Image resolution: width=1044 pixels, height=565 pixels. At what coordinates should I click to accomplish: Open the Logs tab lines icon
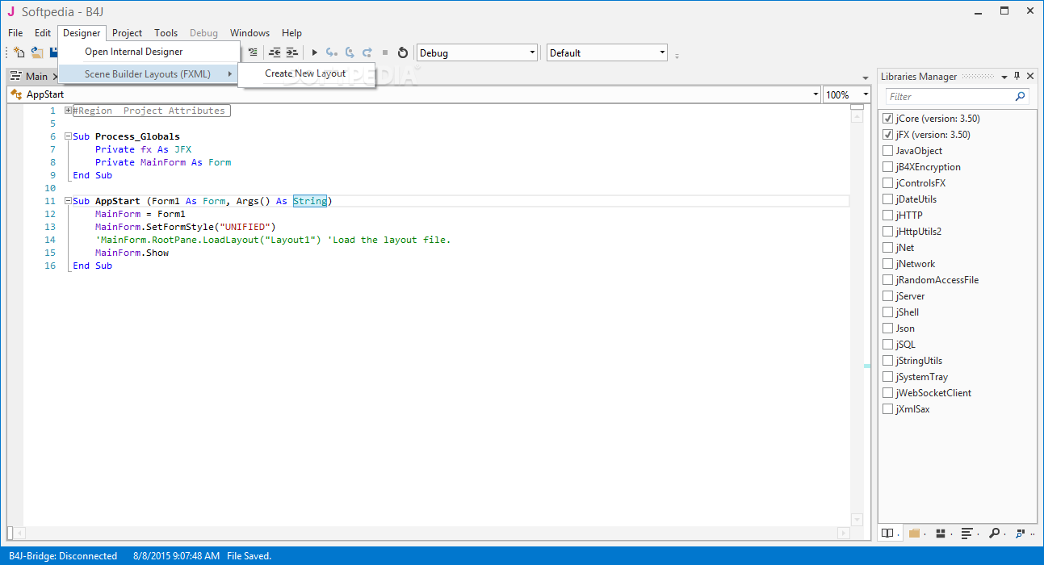click(x=967, y=533)
